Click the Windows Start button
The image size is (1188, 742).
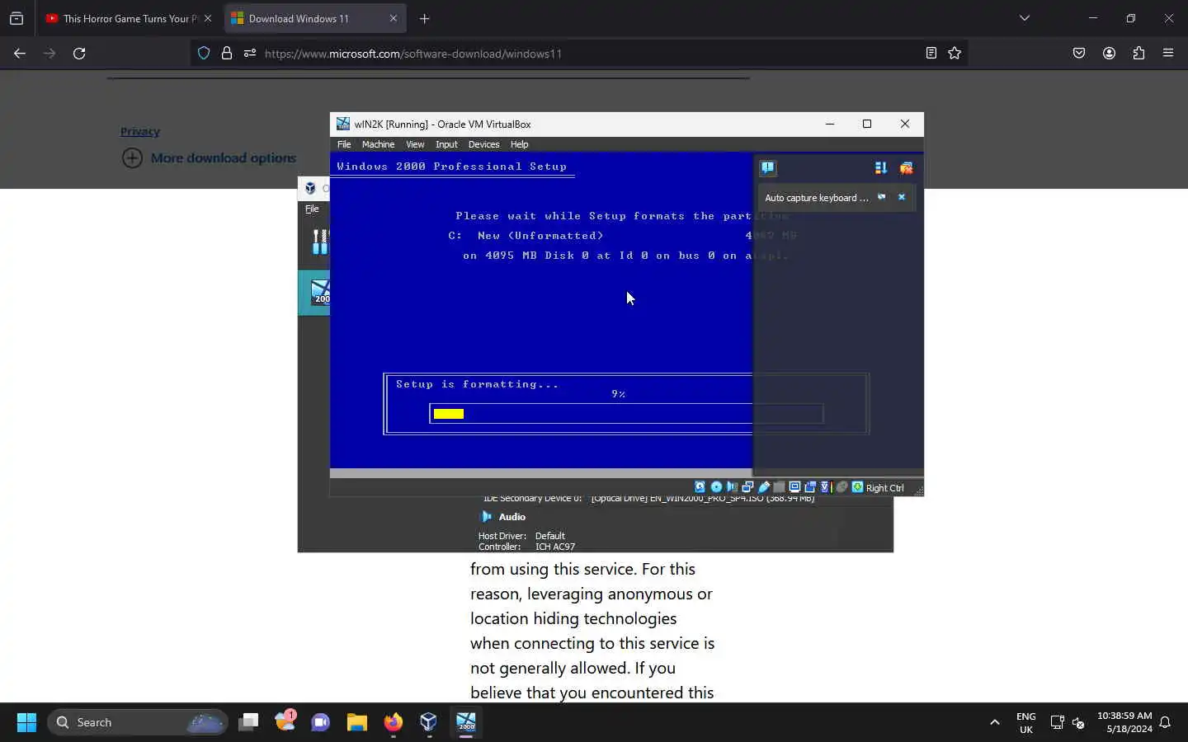coord(26,722)
